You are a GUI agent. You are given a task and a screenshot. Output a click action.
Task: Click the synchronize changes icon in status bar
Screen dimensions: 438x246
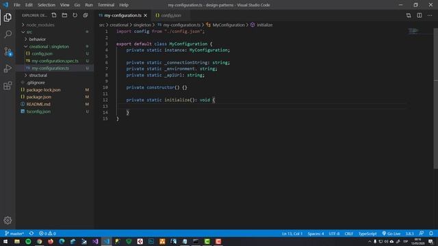(31, 234)
